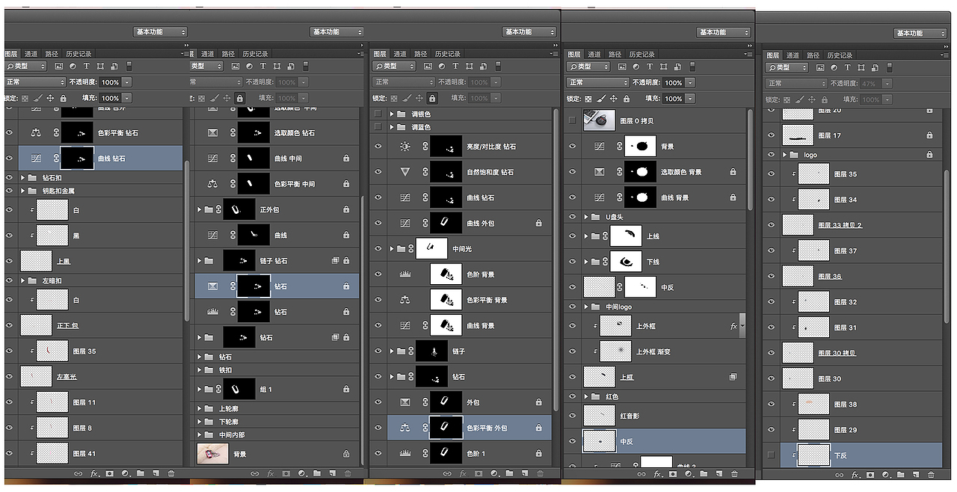Expand the 左暗扣 group
Screen dimensions: 957x492
pyautogui.click(x=23, y=280)
